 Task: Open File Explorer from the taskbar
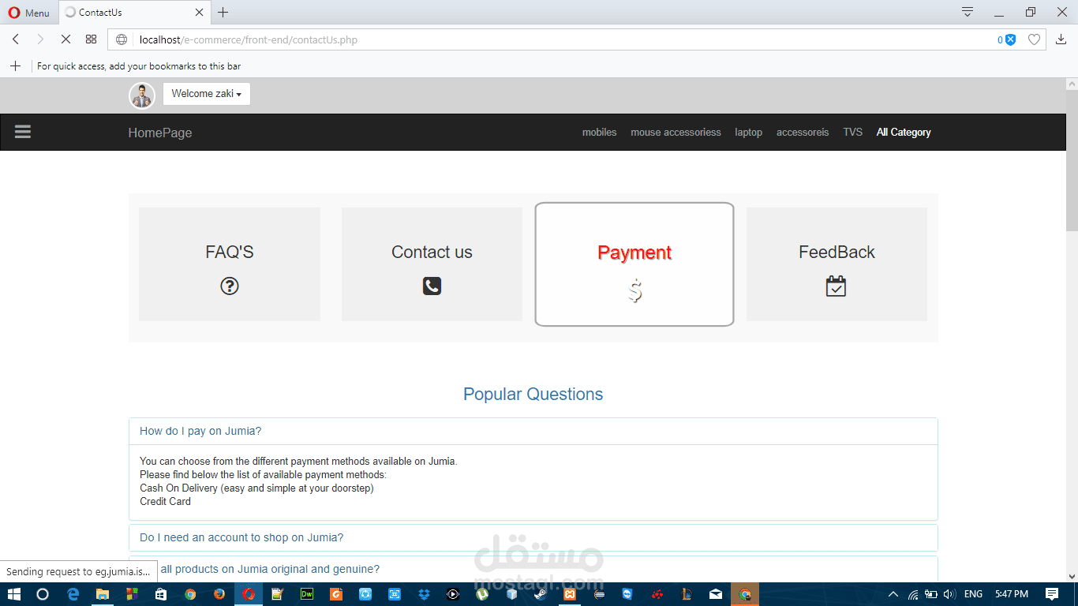tap(103, 594)
